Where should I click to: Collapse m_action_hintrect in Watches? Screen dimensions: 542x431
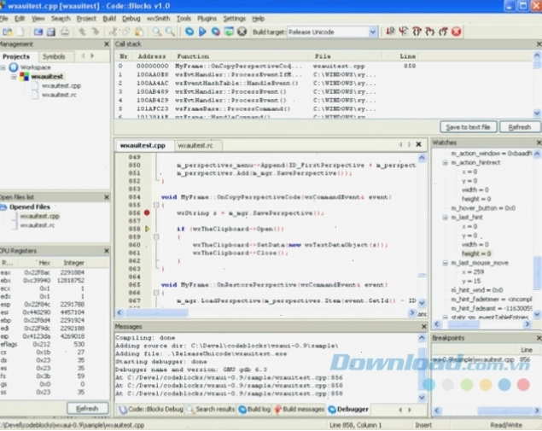pyautogui.click(x=446, y=162)
